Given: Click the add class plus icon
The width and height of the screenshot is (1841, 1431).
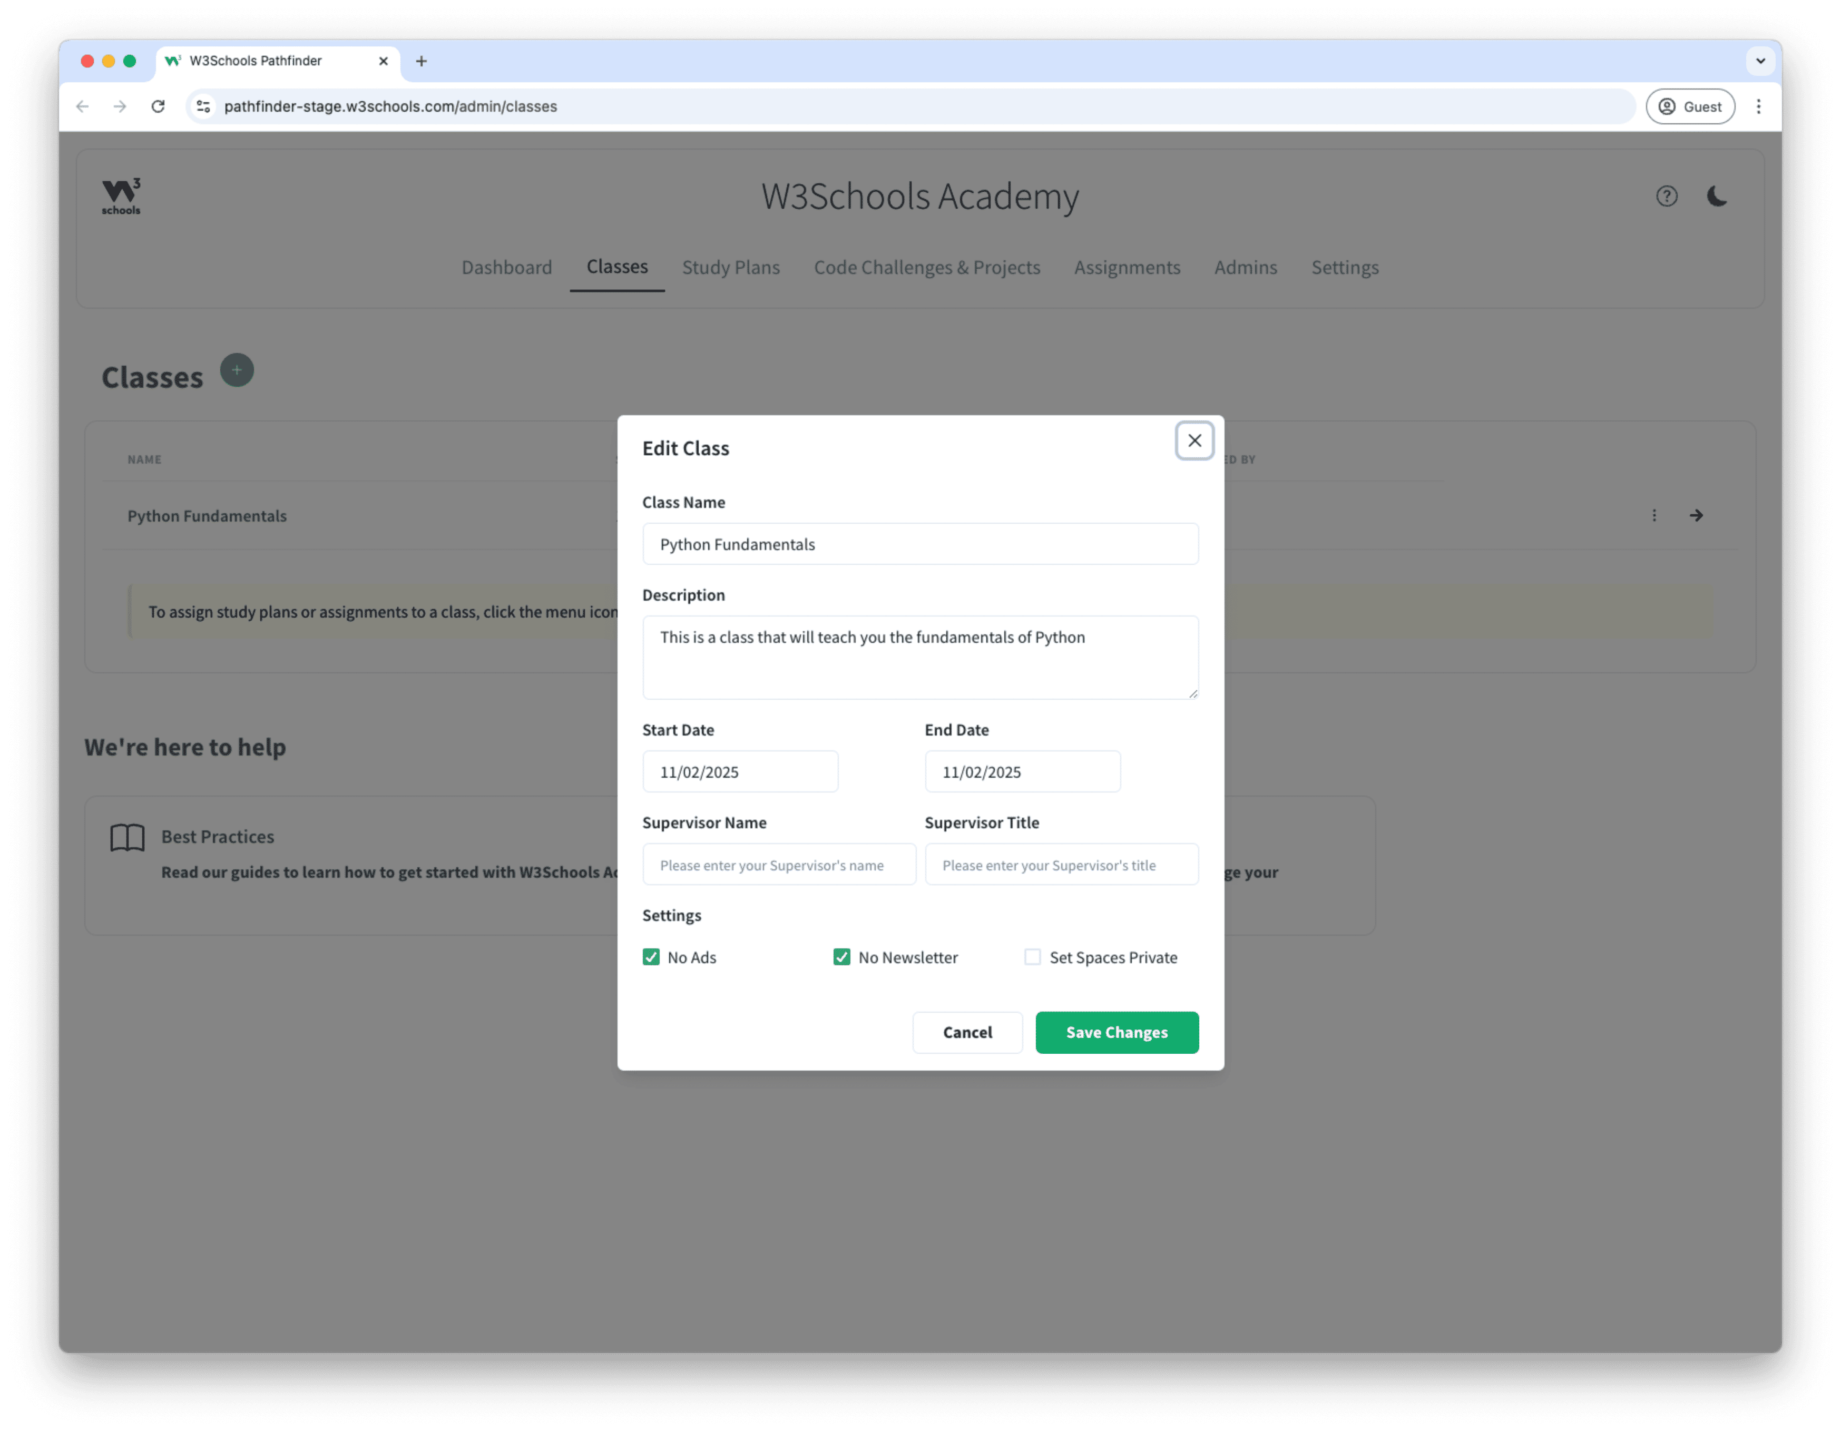Looking at the screenshot, I should [237, 370].
